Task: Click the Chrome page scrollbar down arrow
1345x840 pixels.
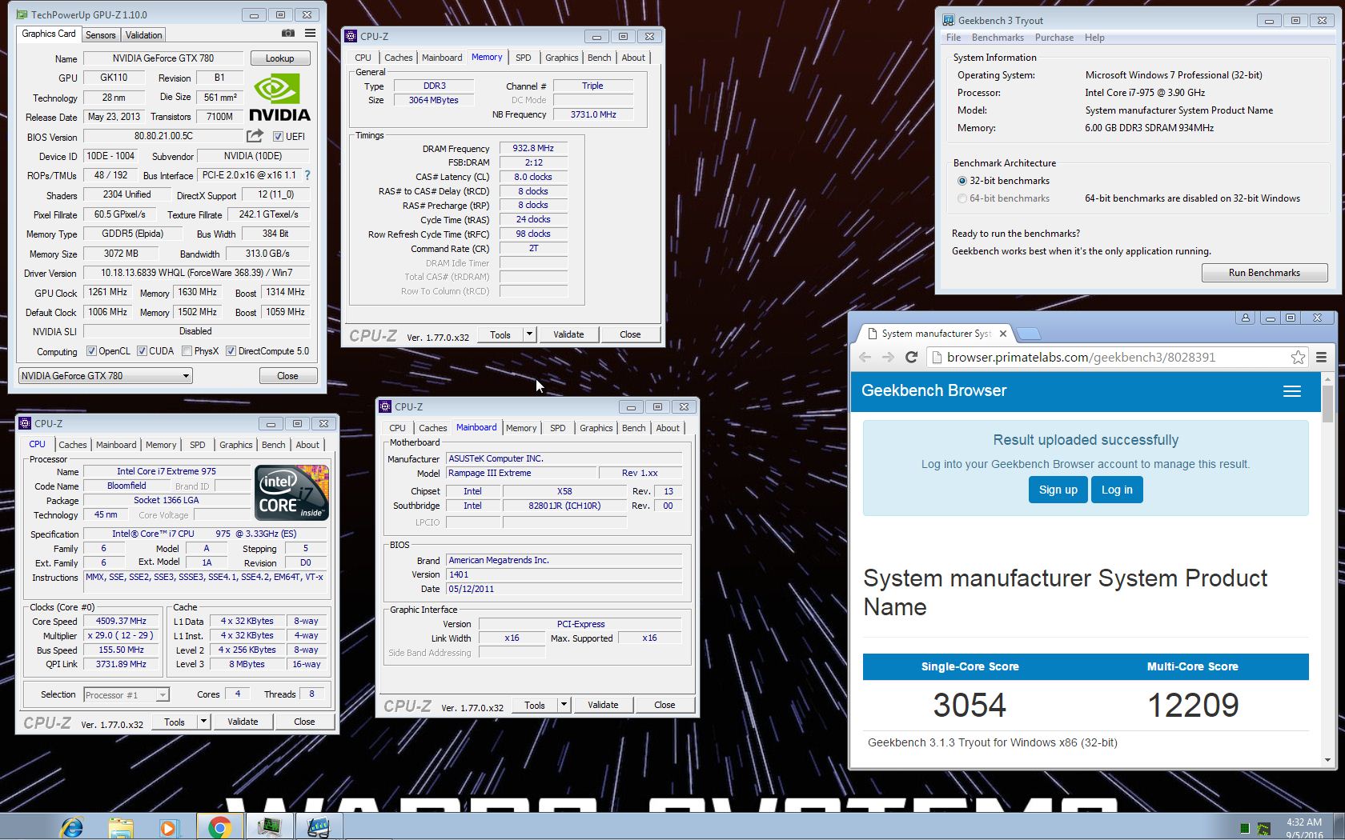Action: click(x=1327, y=761)
